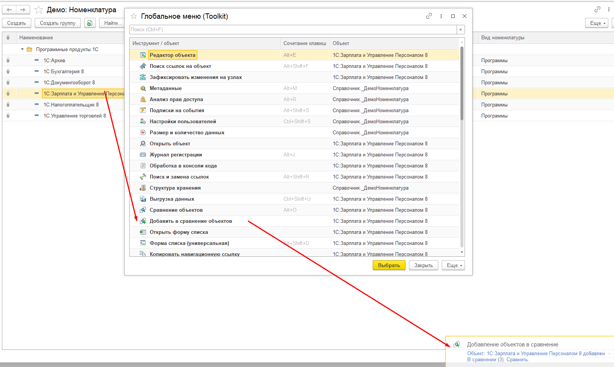Viewport: 614px width, 367px height.
Task: Select the Журнал регистрации tool row
Action: point(294,155)
